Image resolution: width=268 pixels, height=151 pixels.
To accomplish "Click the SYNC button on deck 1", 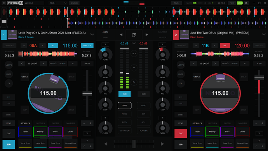I will [9, 123].
